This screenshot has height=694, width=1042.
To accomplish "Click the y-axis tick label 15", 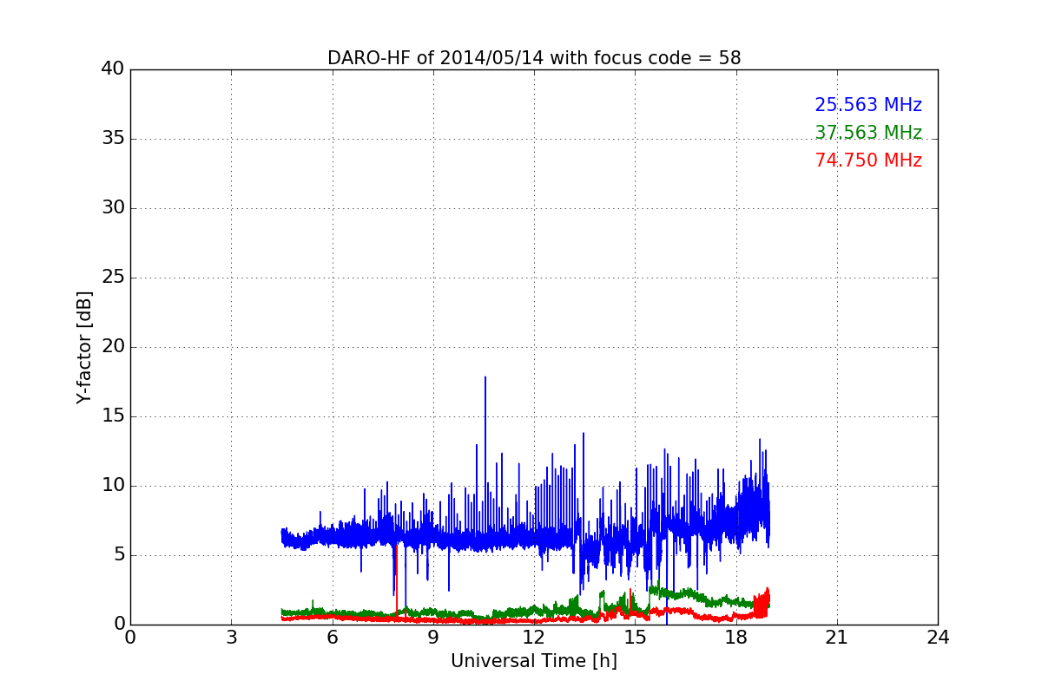I will coord(113,416).
